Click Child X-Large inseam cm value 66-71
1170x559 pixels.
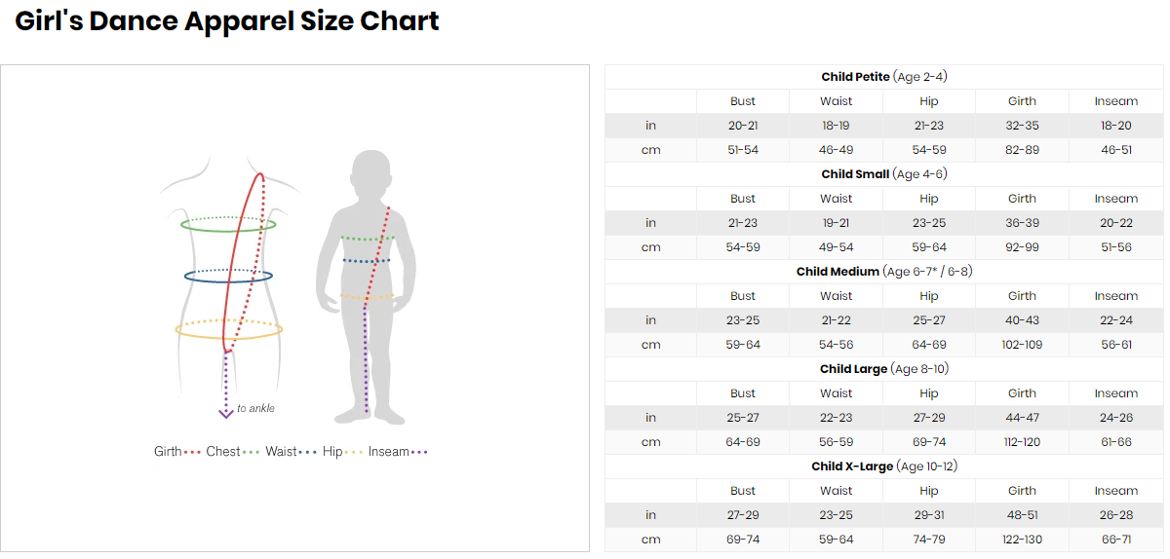(1115, 540)
